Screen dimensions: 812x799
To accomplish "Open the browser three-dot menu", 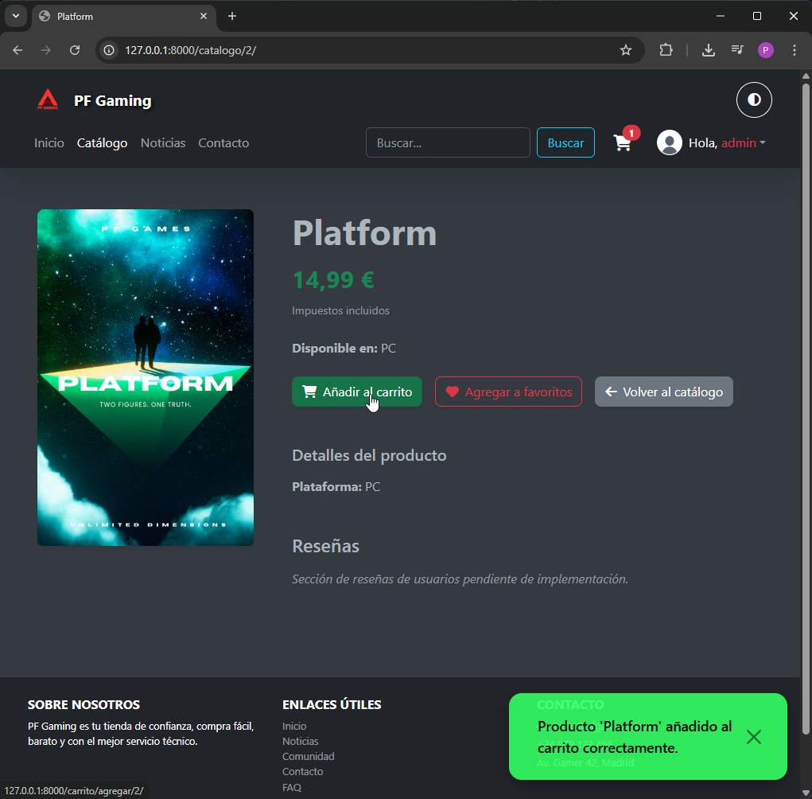I will coord(795,50).
